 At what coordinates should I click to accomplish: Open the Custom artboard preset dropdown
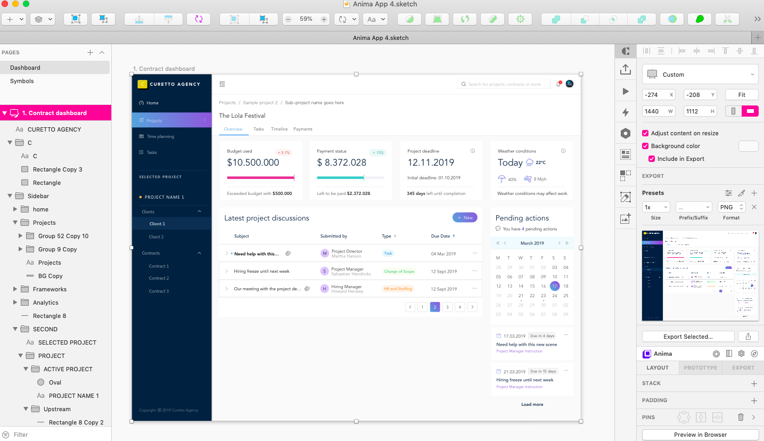pyautogui.click(x=701, y=75)
